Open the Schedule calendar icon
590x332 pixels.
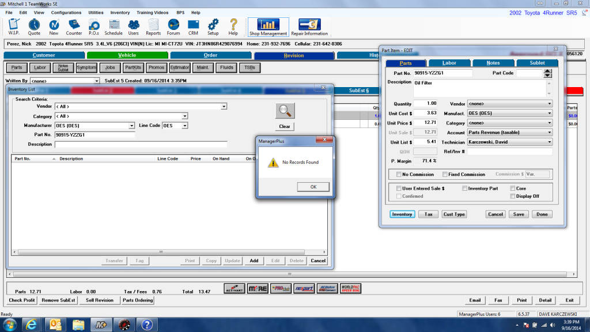114,27
